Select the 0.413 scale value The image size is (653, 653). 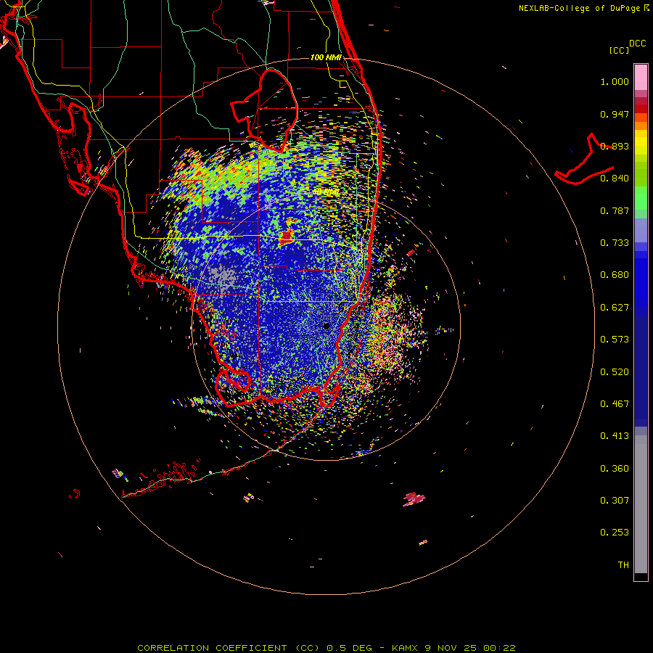point(615,436)
